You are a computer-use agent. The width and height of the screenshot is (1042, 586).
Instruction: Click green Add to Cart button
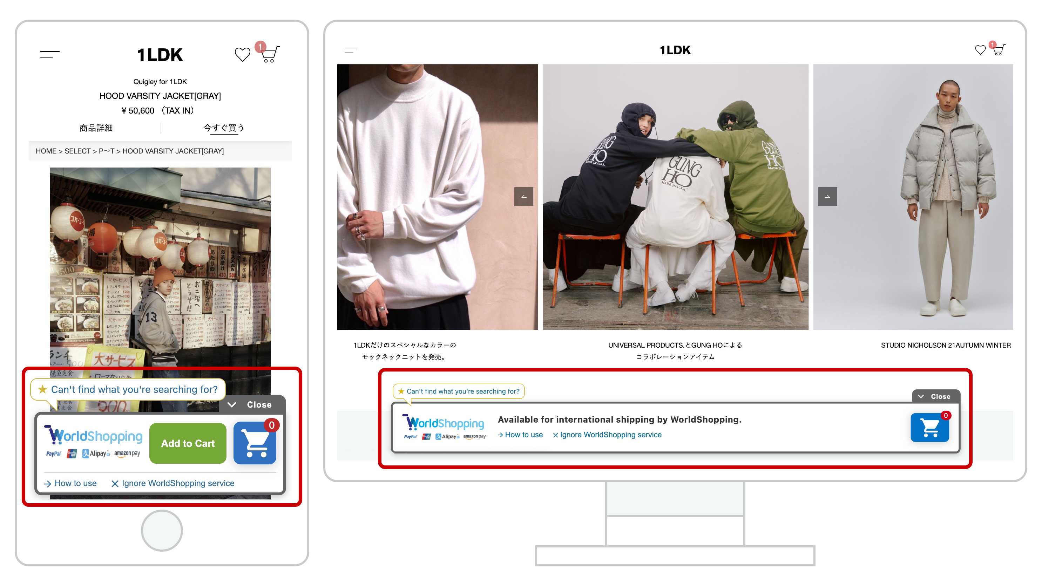[x=188, y=443]
